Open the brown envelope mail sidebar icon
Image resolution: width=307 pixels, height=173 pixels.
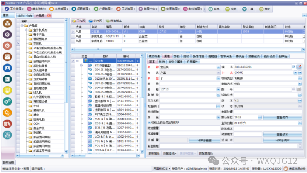(7, 57)
